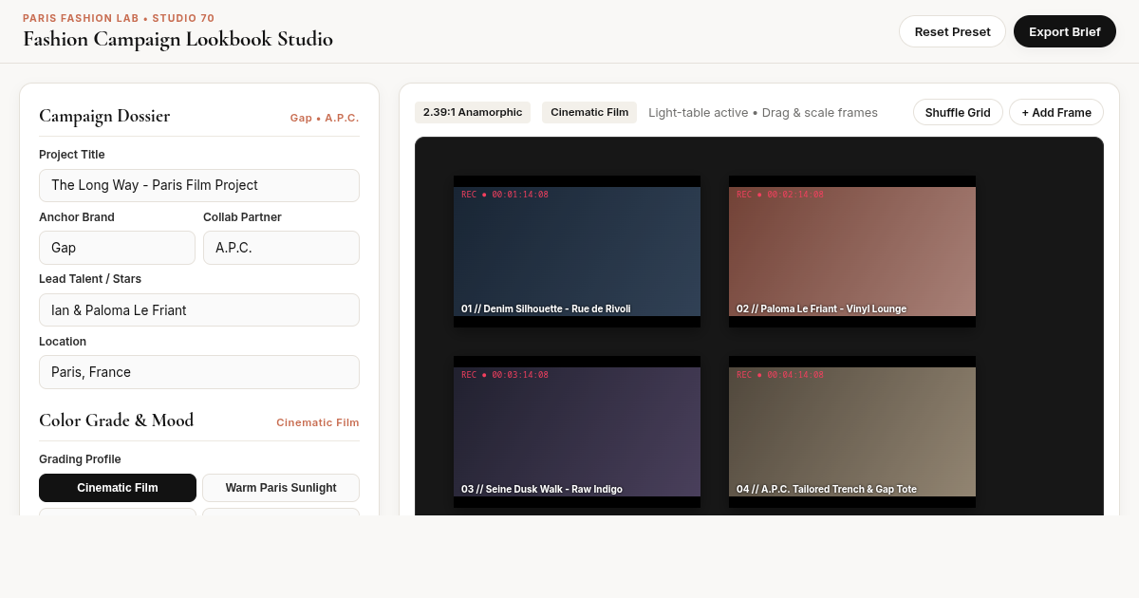Choose the Warm Paris Sunlight grading profile
Viewport: 1139px width, 598px height.
[x=281, y=488]
